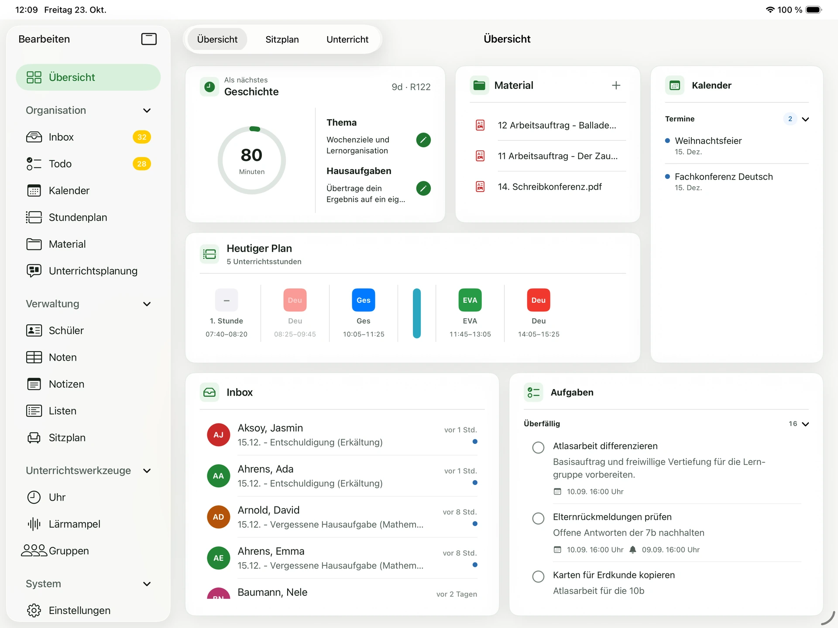Image resolution: width=838 pixels, height=628 pixels.
Task: Collapse the Überfällig tasks list
Action: 806,424
